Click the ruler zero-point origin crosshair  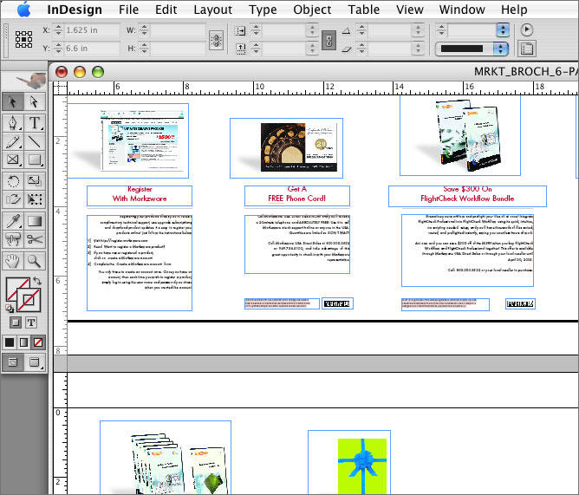point(60,88)
